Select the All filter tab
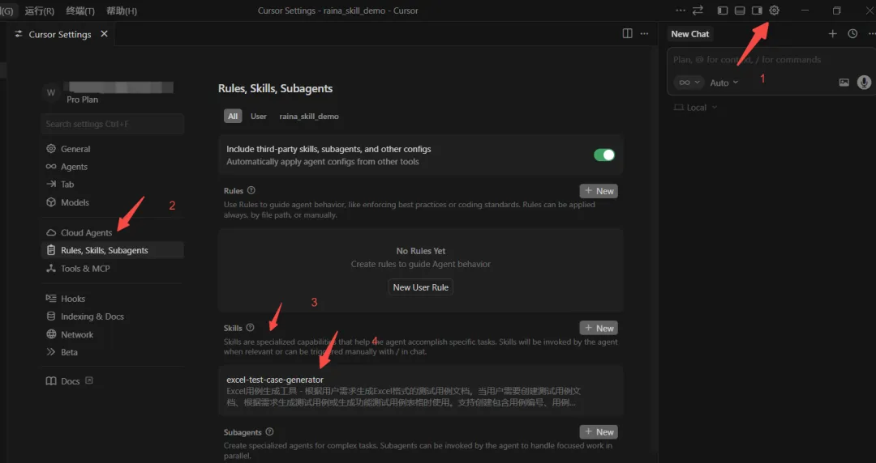The image size is (876, 463). click(233, 116)
